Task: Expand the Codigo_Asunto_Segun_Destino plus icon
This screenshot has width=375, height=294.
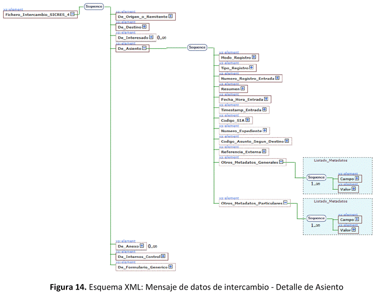Action: [287, 141]
